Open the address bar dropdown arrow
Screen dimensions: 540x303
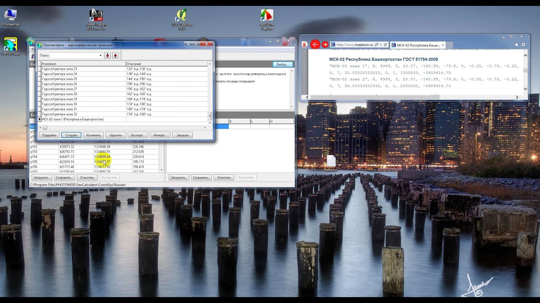(x=381, y=45)
